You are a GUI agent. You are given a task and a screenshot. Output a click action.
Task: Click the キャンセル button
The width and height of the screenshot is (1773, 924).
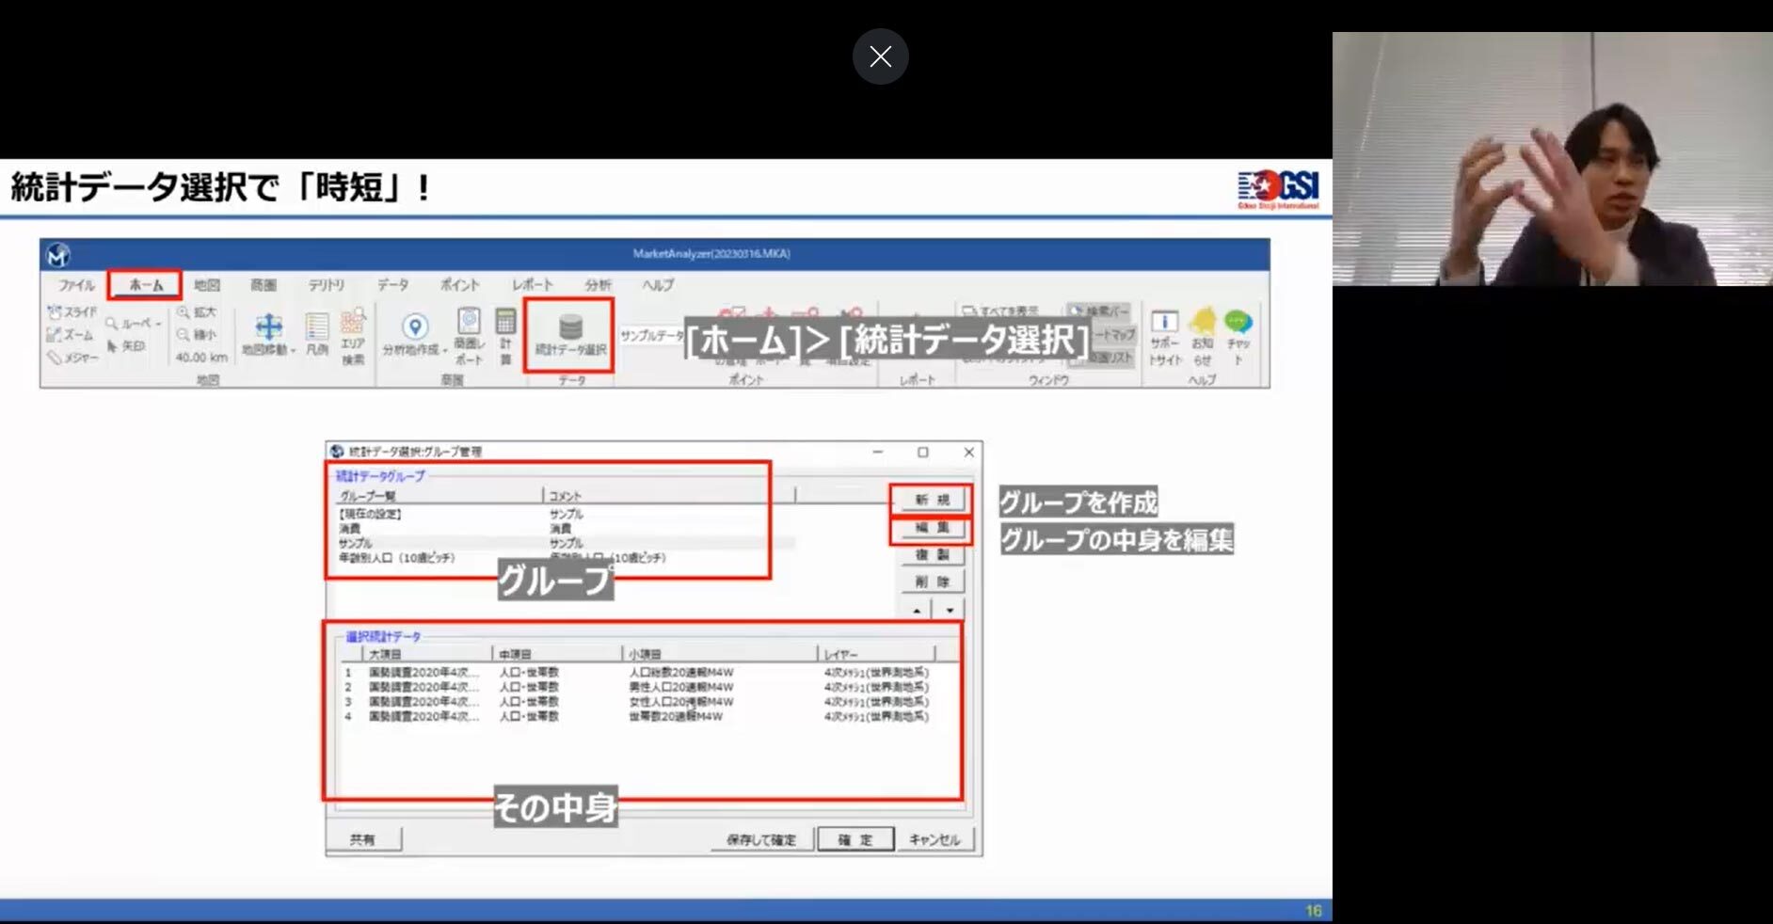[x=934, y=839]
